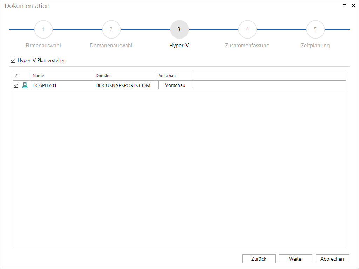359x269 pixels.
Task: Jump to step 1 circle
Action: (43, 29)
